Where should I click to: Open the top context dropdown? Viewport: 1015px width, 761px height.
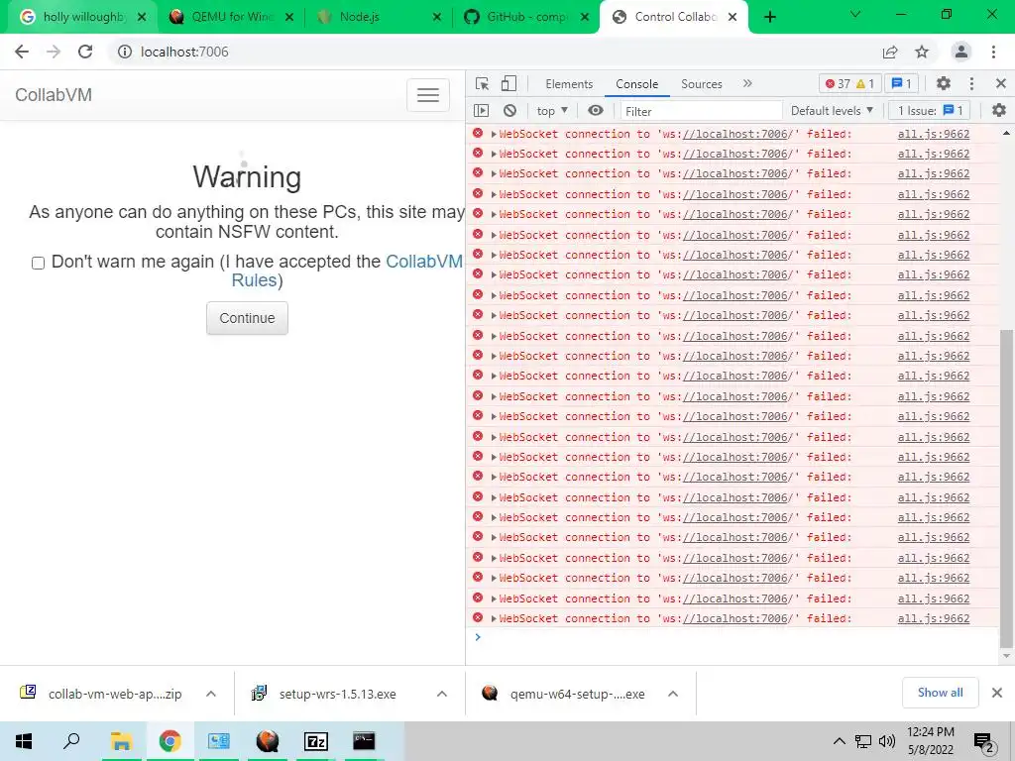(552, 111)
